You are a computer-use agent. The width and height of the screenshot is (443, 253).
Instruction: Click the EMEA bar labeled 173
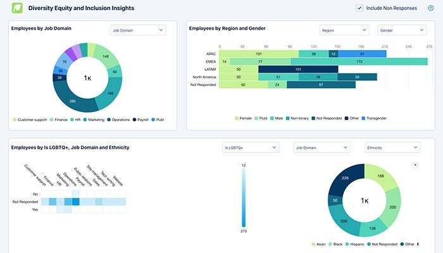(359, 61)
